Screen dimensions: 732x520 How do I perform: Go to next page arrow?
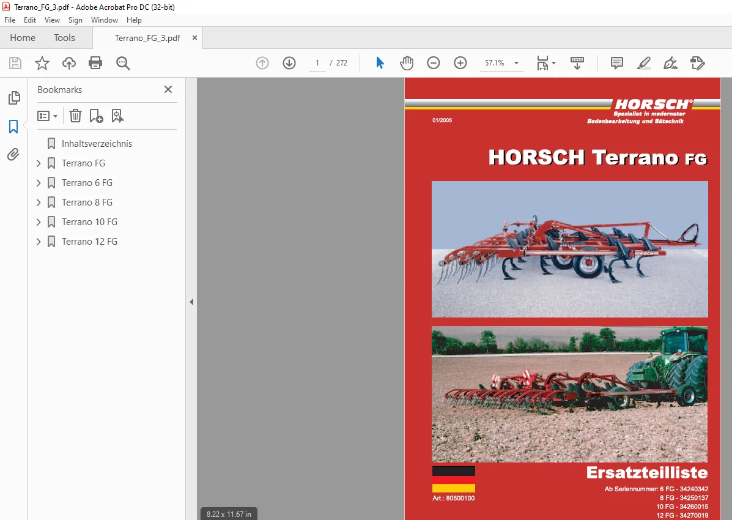[289, 63]
